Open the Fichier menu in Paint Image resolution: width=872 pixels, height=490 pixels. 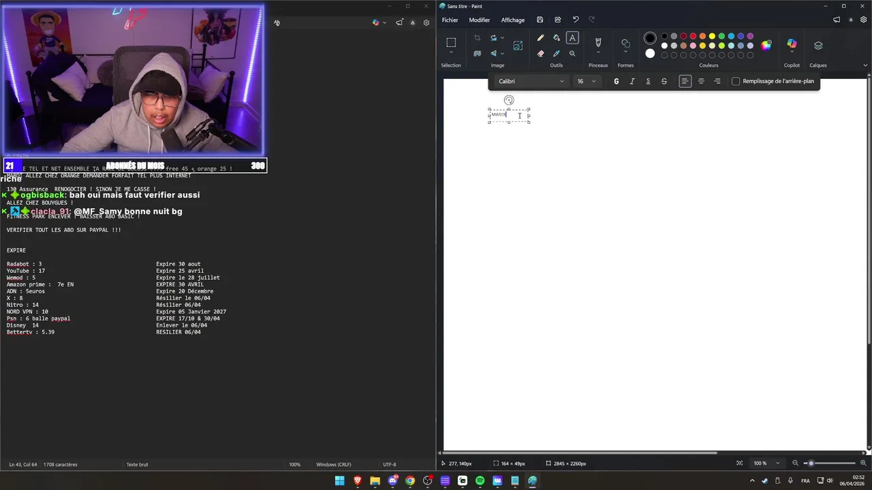(450, 20)
